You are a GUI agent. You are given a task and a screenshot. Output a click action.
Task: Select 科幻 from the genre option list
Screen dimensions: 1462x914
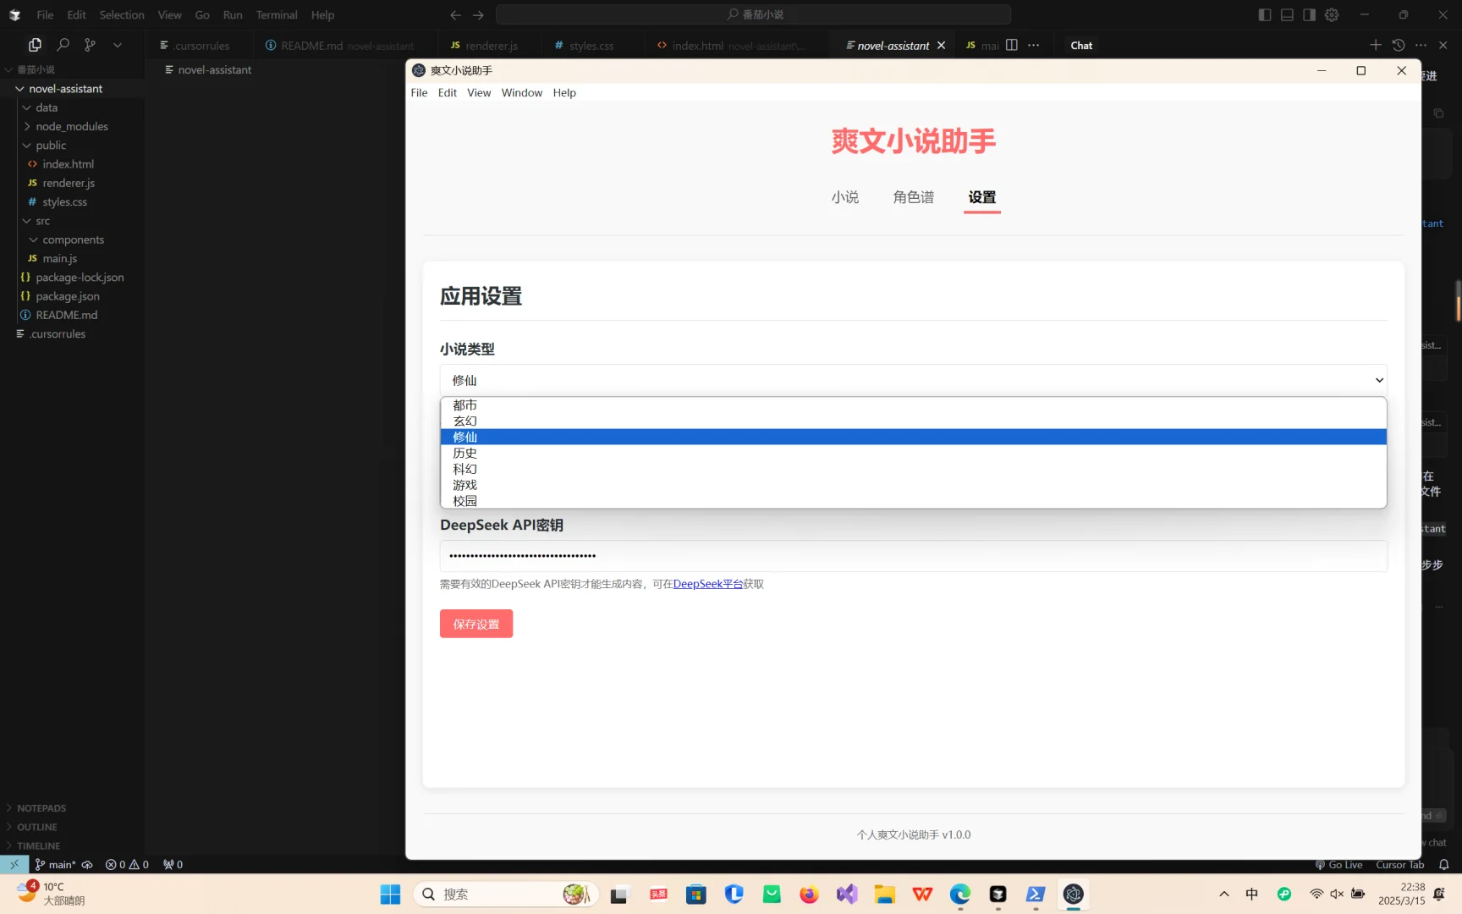(x=464, y=469)
